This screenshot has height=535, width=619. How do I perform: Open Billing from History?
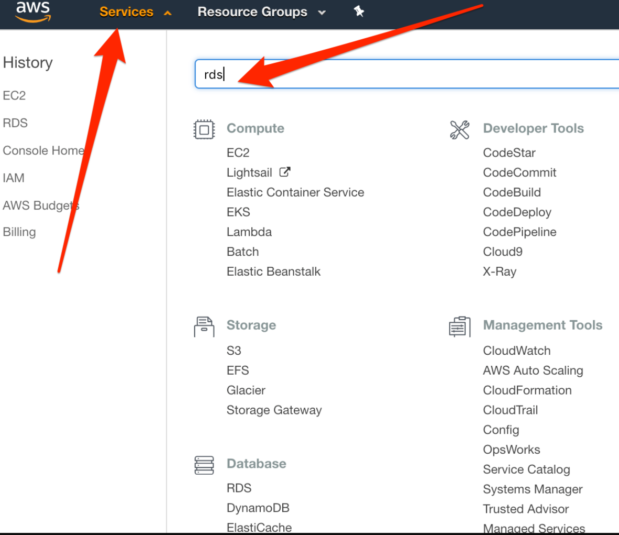[x=19, y=232]
